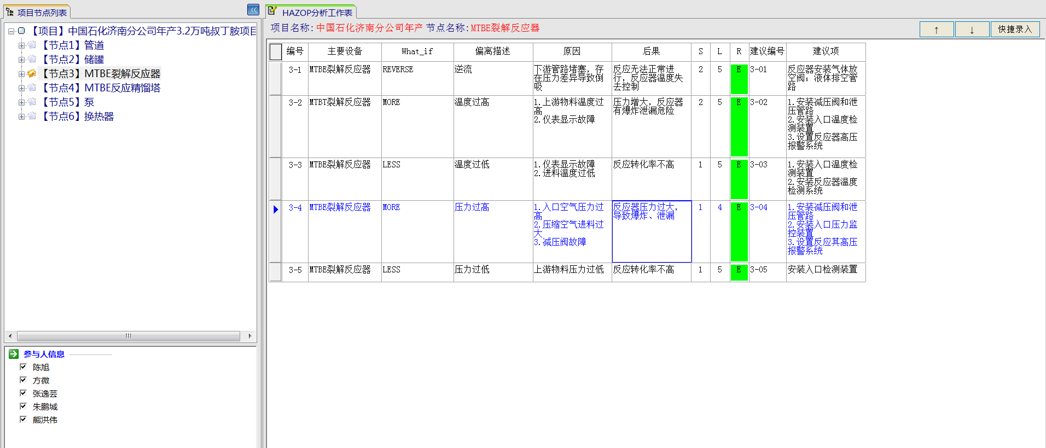Click MTBT裂解反应器 equipment cell in row 3-2

[x=345, y=127]
